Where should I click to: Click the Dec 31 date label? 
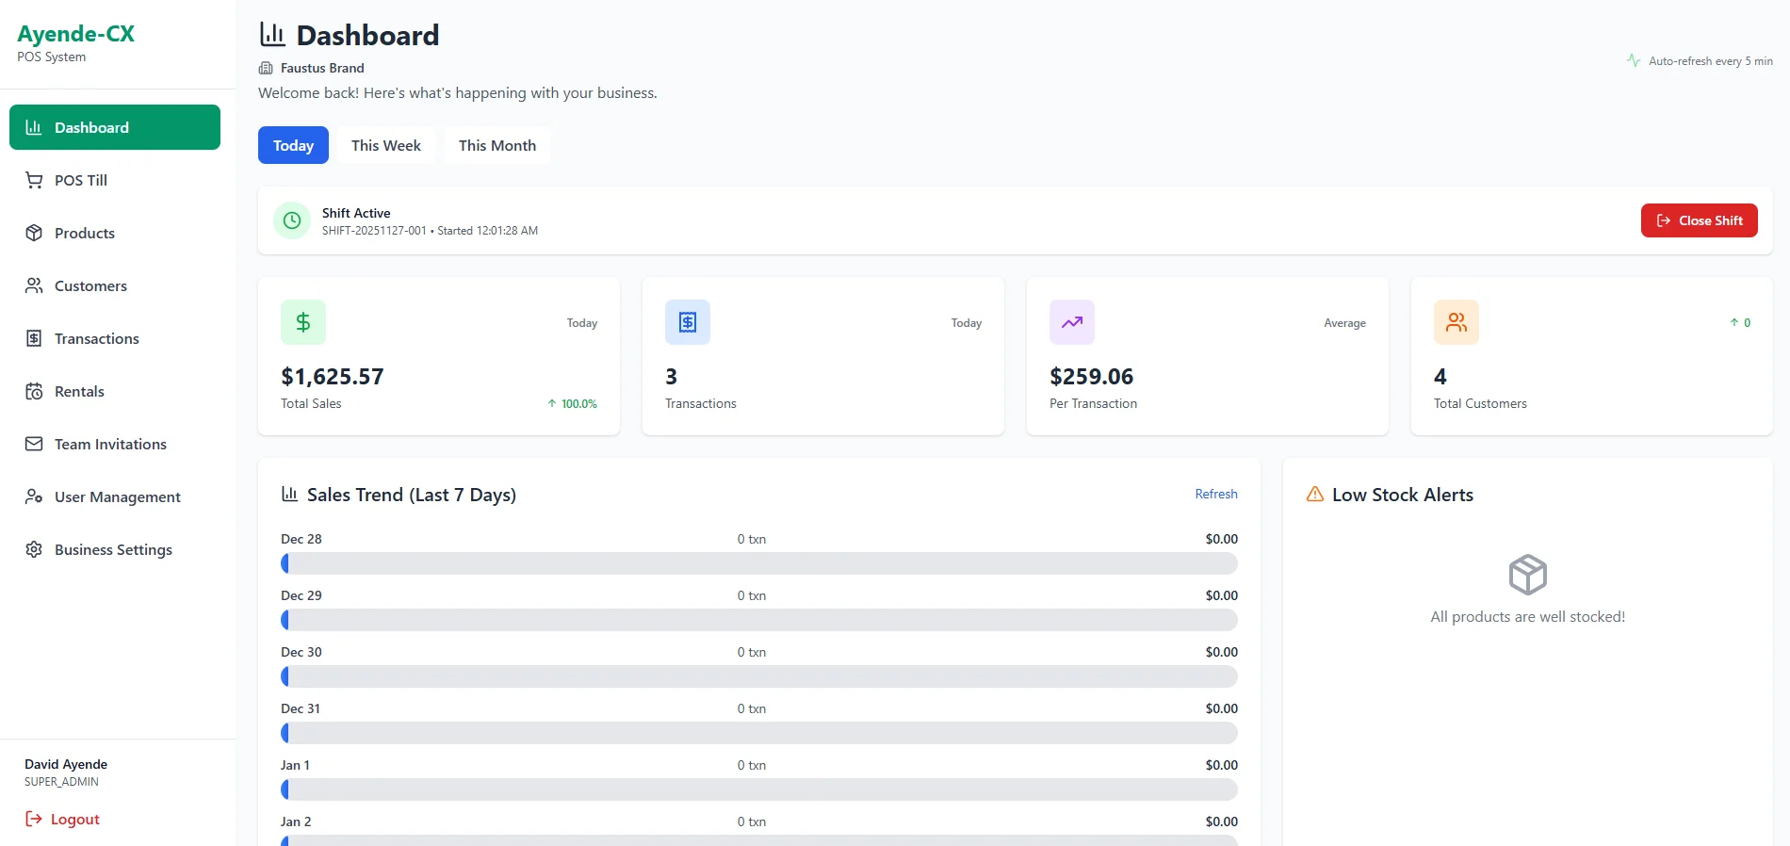[x=301, y=708]
